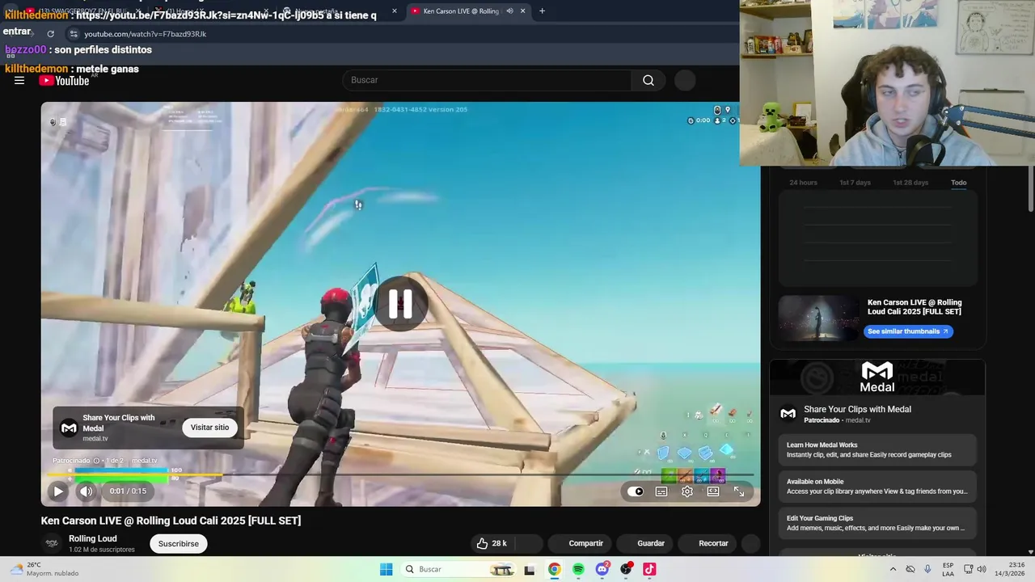Mute the video using the volume icon
1035x582 pixels.
86,491
